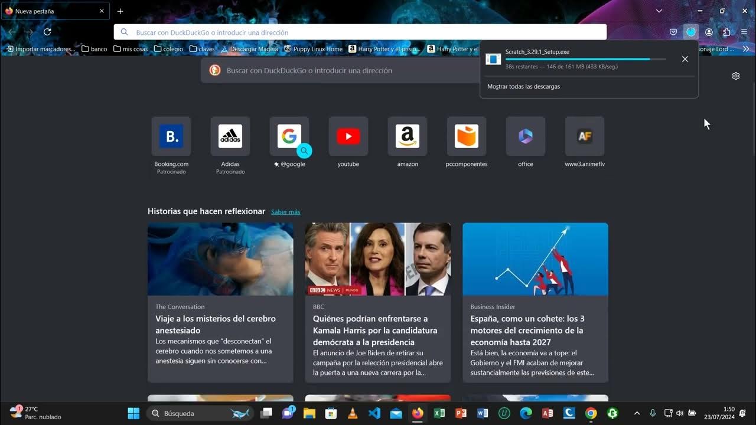The height and width of the screenshot is (425, 756).
Task: Open the Windows Start menu
Action: [x=134, y=413]
